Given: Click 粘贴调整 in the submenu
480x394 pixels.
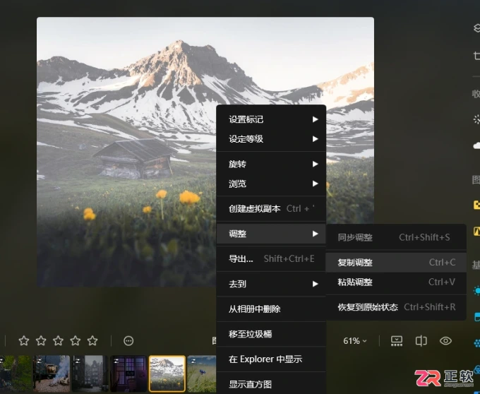Looking at the screenshot, I should coord(396,282).
